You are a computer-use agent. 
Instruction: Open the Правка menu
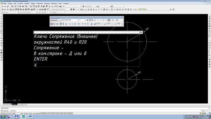point(10,3)
